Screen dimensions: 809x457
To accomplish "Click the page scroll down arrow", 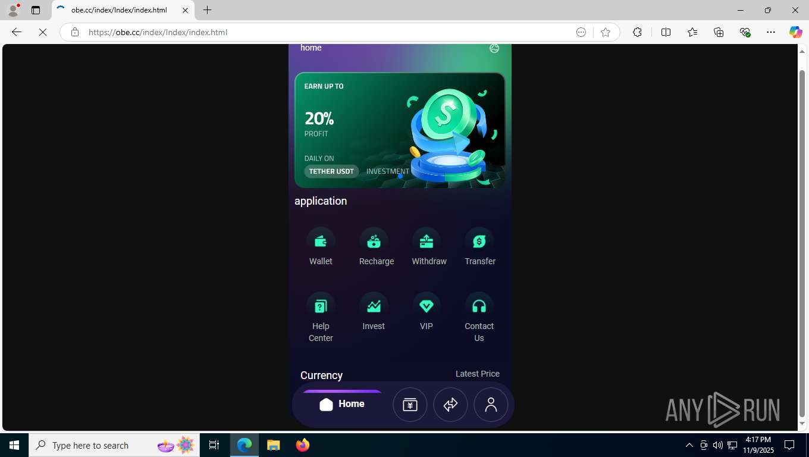I will click(802, 423).
